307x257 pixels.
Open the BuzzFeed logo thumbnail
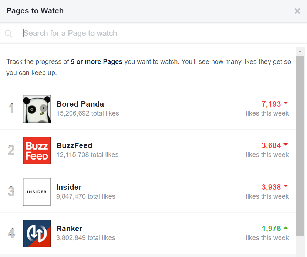point(37,150)
